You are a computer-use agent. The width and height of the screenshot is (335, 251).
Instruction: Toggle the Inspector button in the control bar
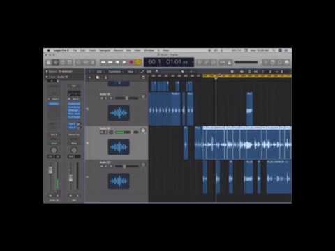pyautogui.click(x=56, y=62)
